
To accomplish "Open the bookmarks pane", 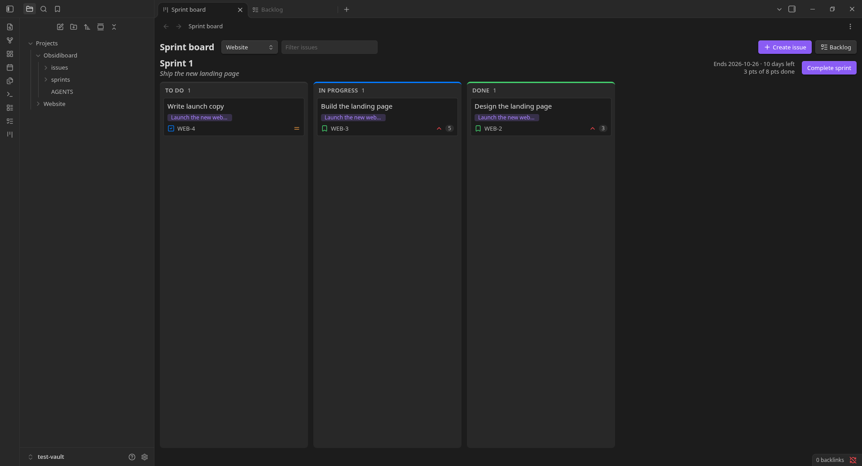I will (57, 9).
